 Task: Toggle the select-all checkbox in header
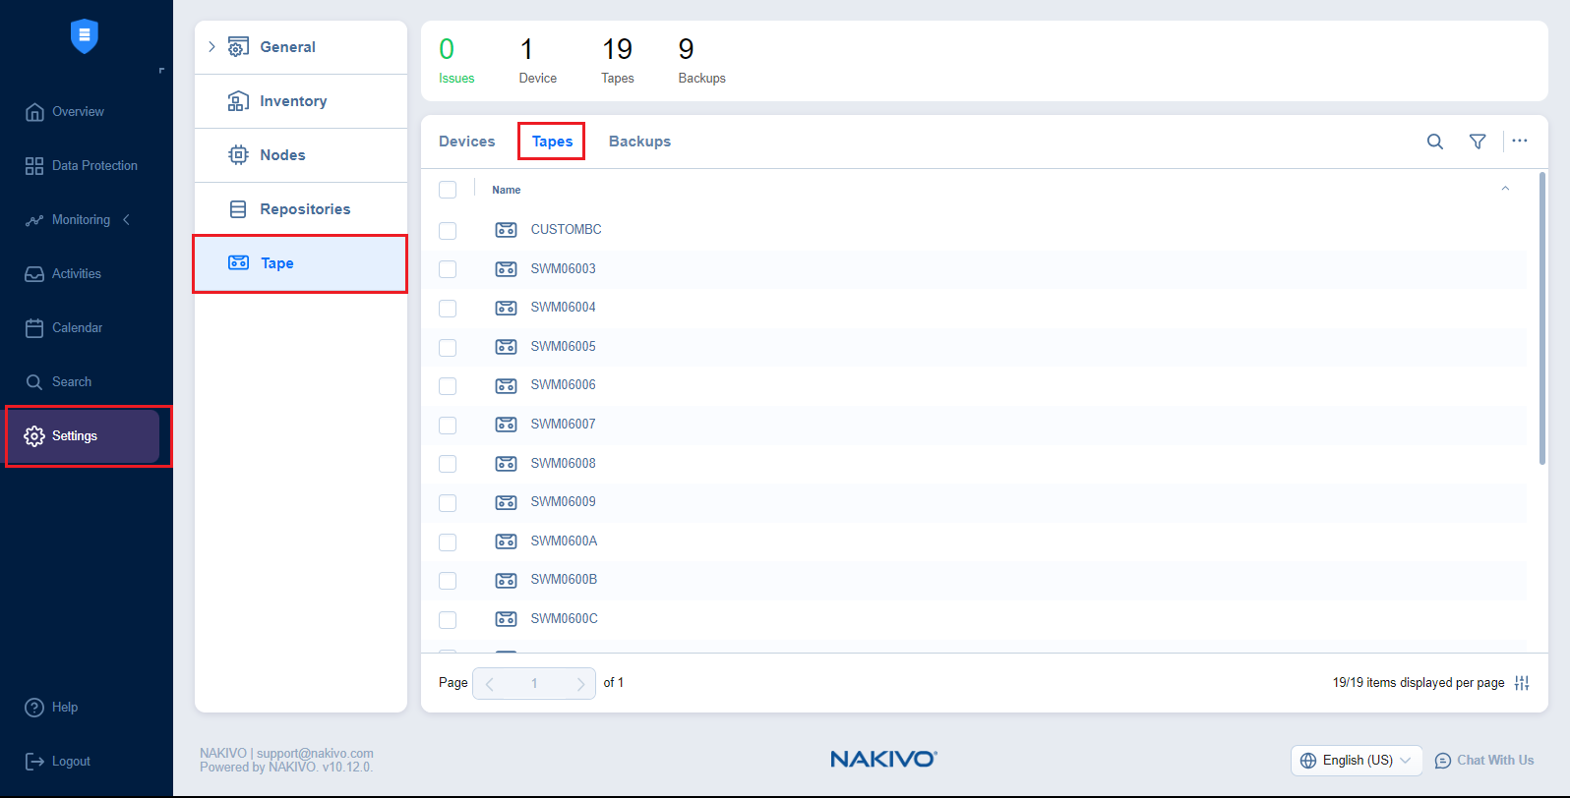click(448, 190)
